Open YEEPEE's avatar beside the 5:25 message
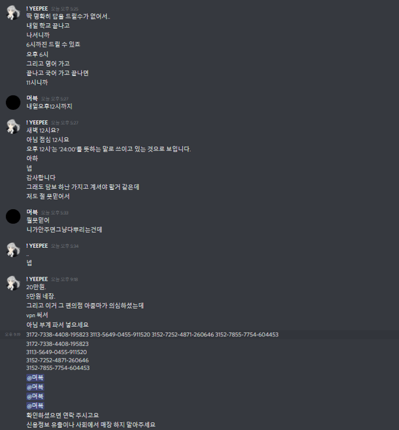 (13, 13)
